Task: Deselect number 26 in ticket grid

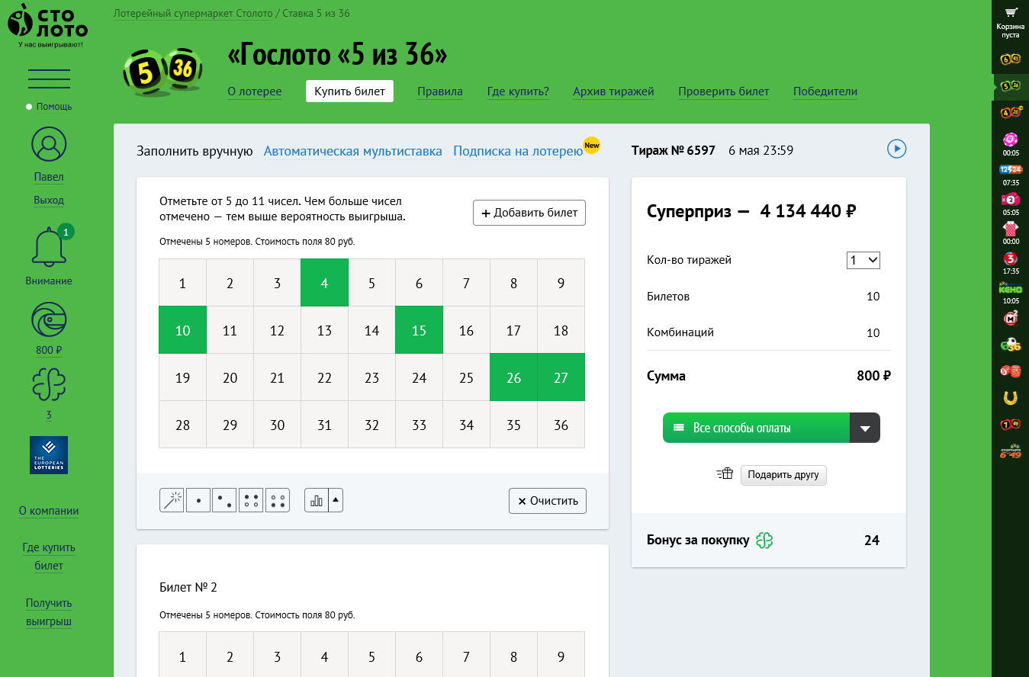Action: 513,377
